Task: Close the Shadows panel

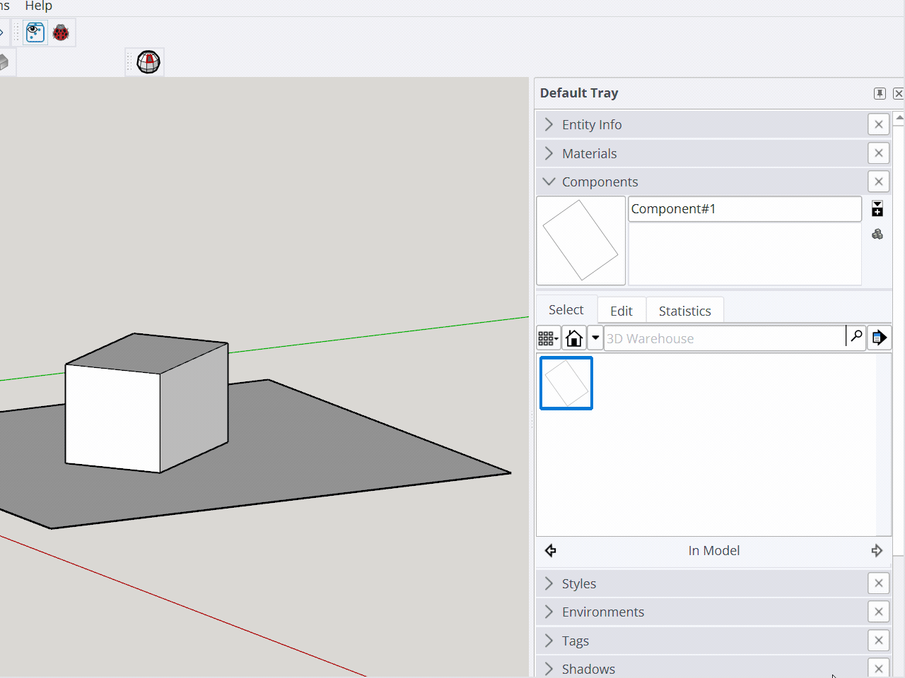Action: [878, 668]
